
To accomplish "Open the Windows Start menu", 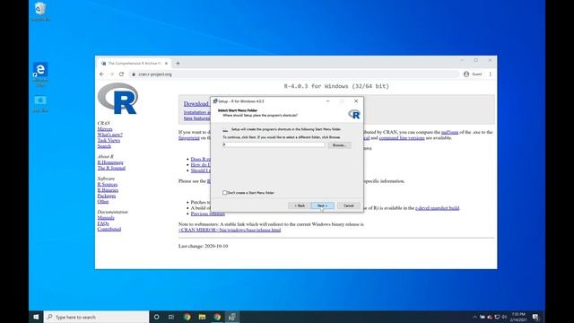I will pos(36,317).
